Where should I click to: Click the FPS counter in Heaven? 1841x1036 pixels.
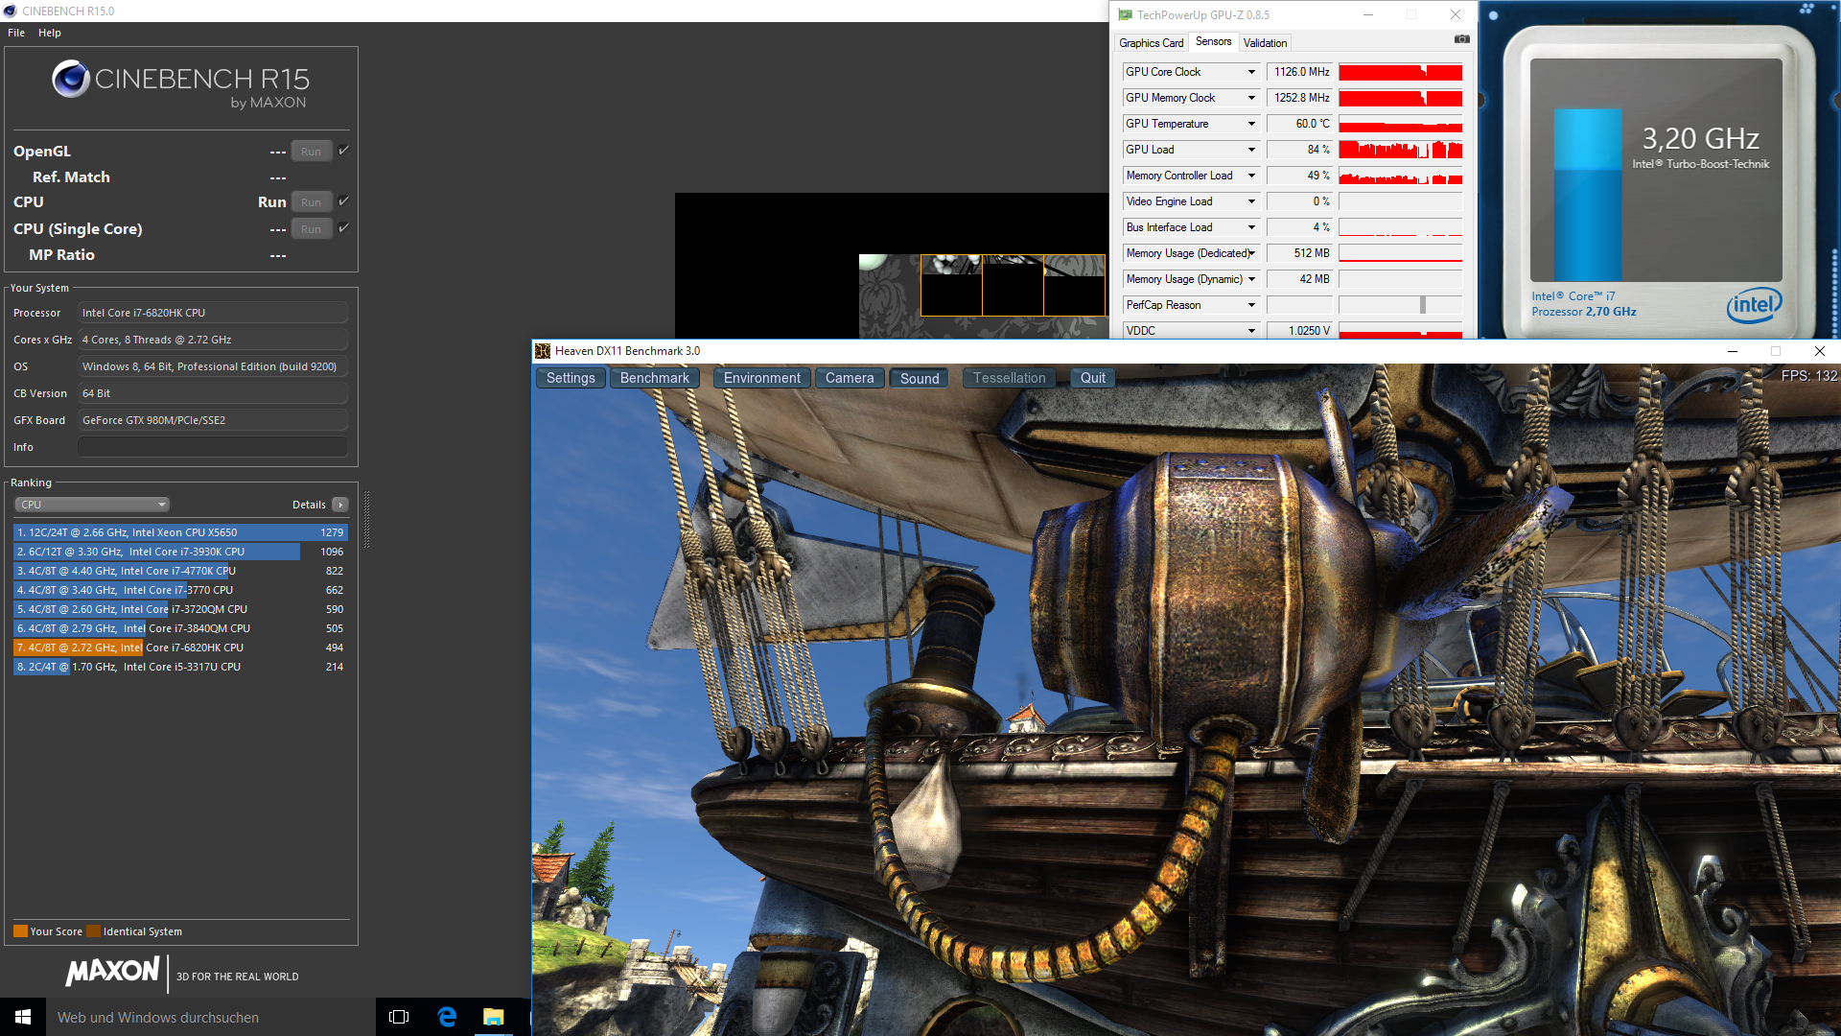(x=1808, y=376)
